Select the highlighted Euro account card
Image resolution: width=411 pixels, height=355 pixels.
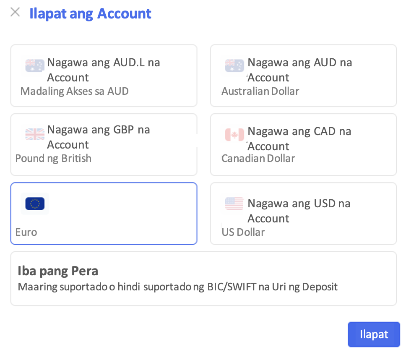pyautogui.click(x=104, y=214)
